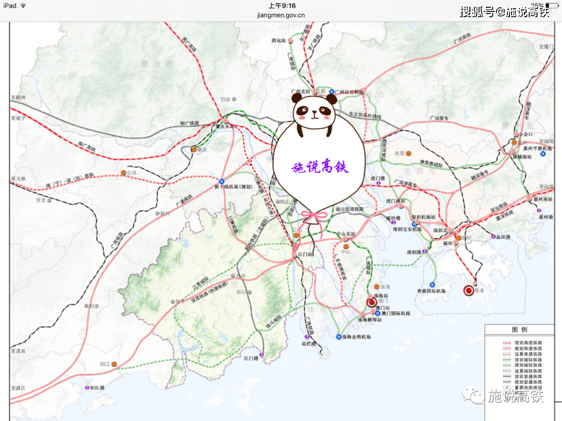Click Macau International Airport plane icon
Screen dimensions: 562x421
[x=377, y=313]
